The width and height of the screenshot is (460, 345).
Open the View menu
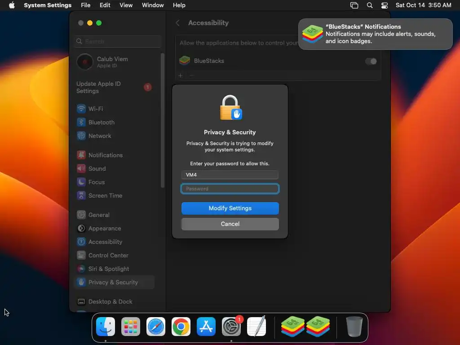coord(126,5)
